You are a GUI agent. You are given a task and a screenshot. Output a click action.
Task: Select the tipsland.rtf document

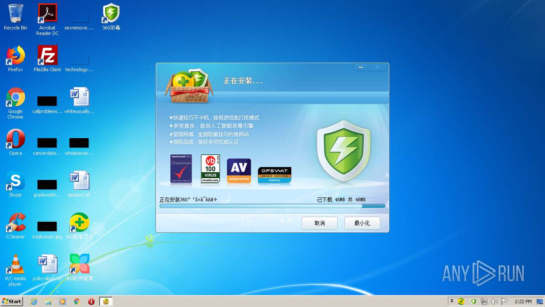(79, 184)
